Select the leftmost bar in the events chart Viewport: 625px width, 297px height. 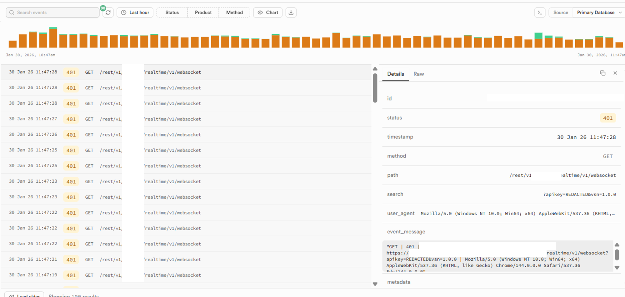(x=13, y=44)
